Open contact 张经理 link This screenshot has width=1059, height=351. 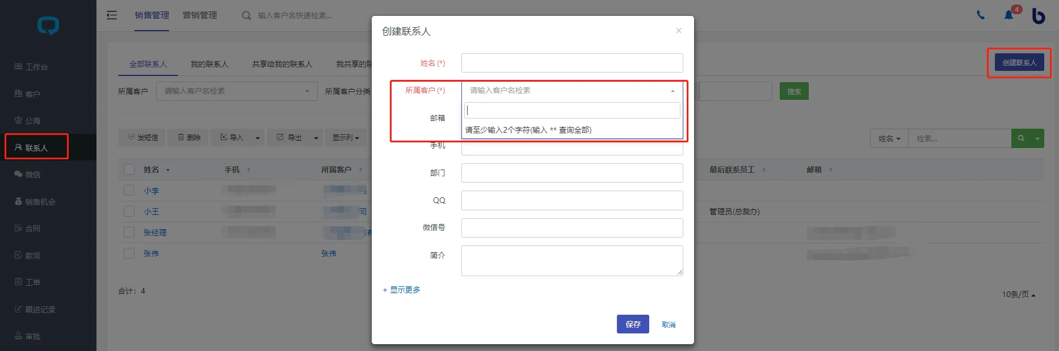click(x=155, y=232)
